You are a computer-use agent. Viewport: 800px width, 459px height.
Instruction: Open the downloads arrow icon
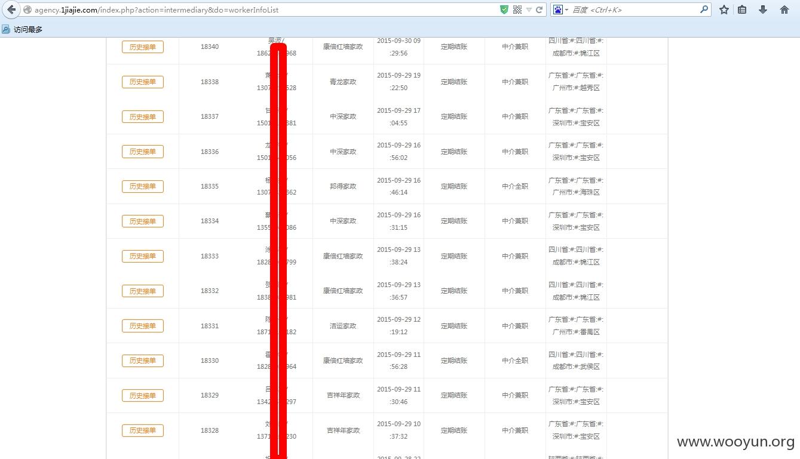click(x=763, y=10)
